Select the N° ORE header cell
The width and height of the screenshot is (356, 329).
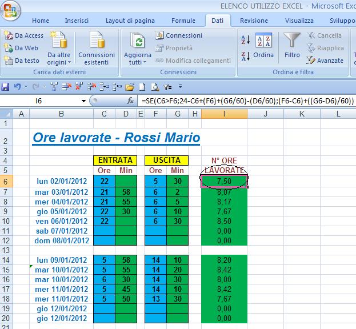click(224, 161)
